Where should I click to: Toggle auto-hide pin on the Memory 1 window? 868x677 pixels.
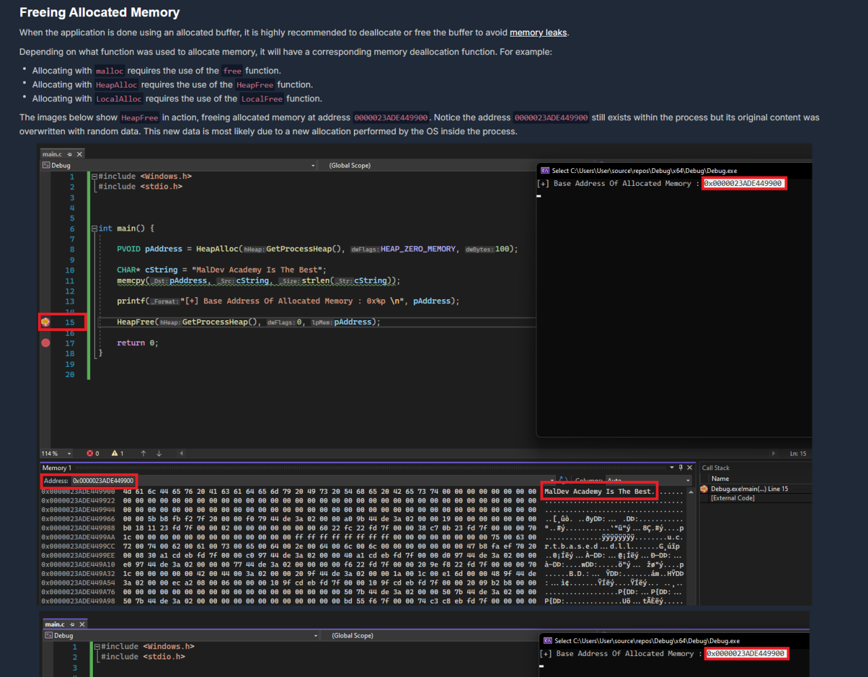680,467
